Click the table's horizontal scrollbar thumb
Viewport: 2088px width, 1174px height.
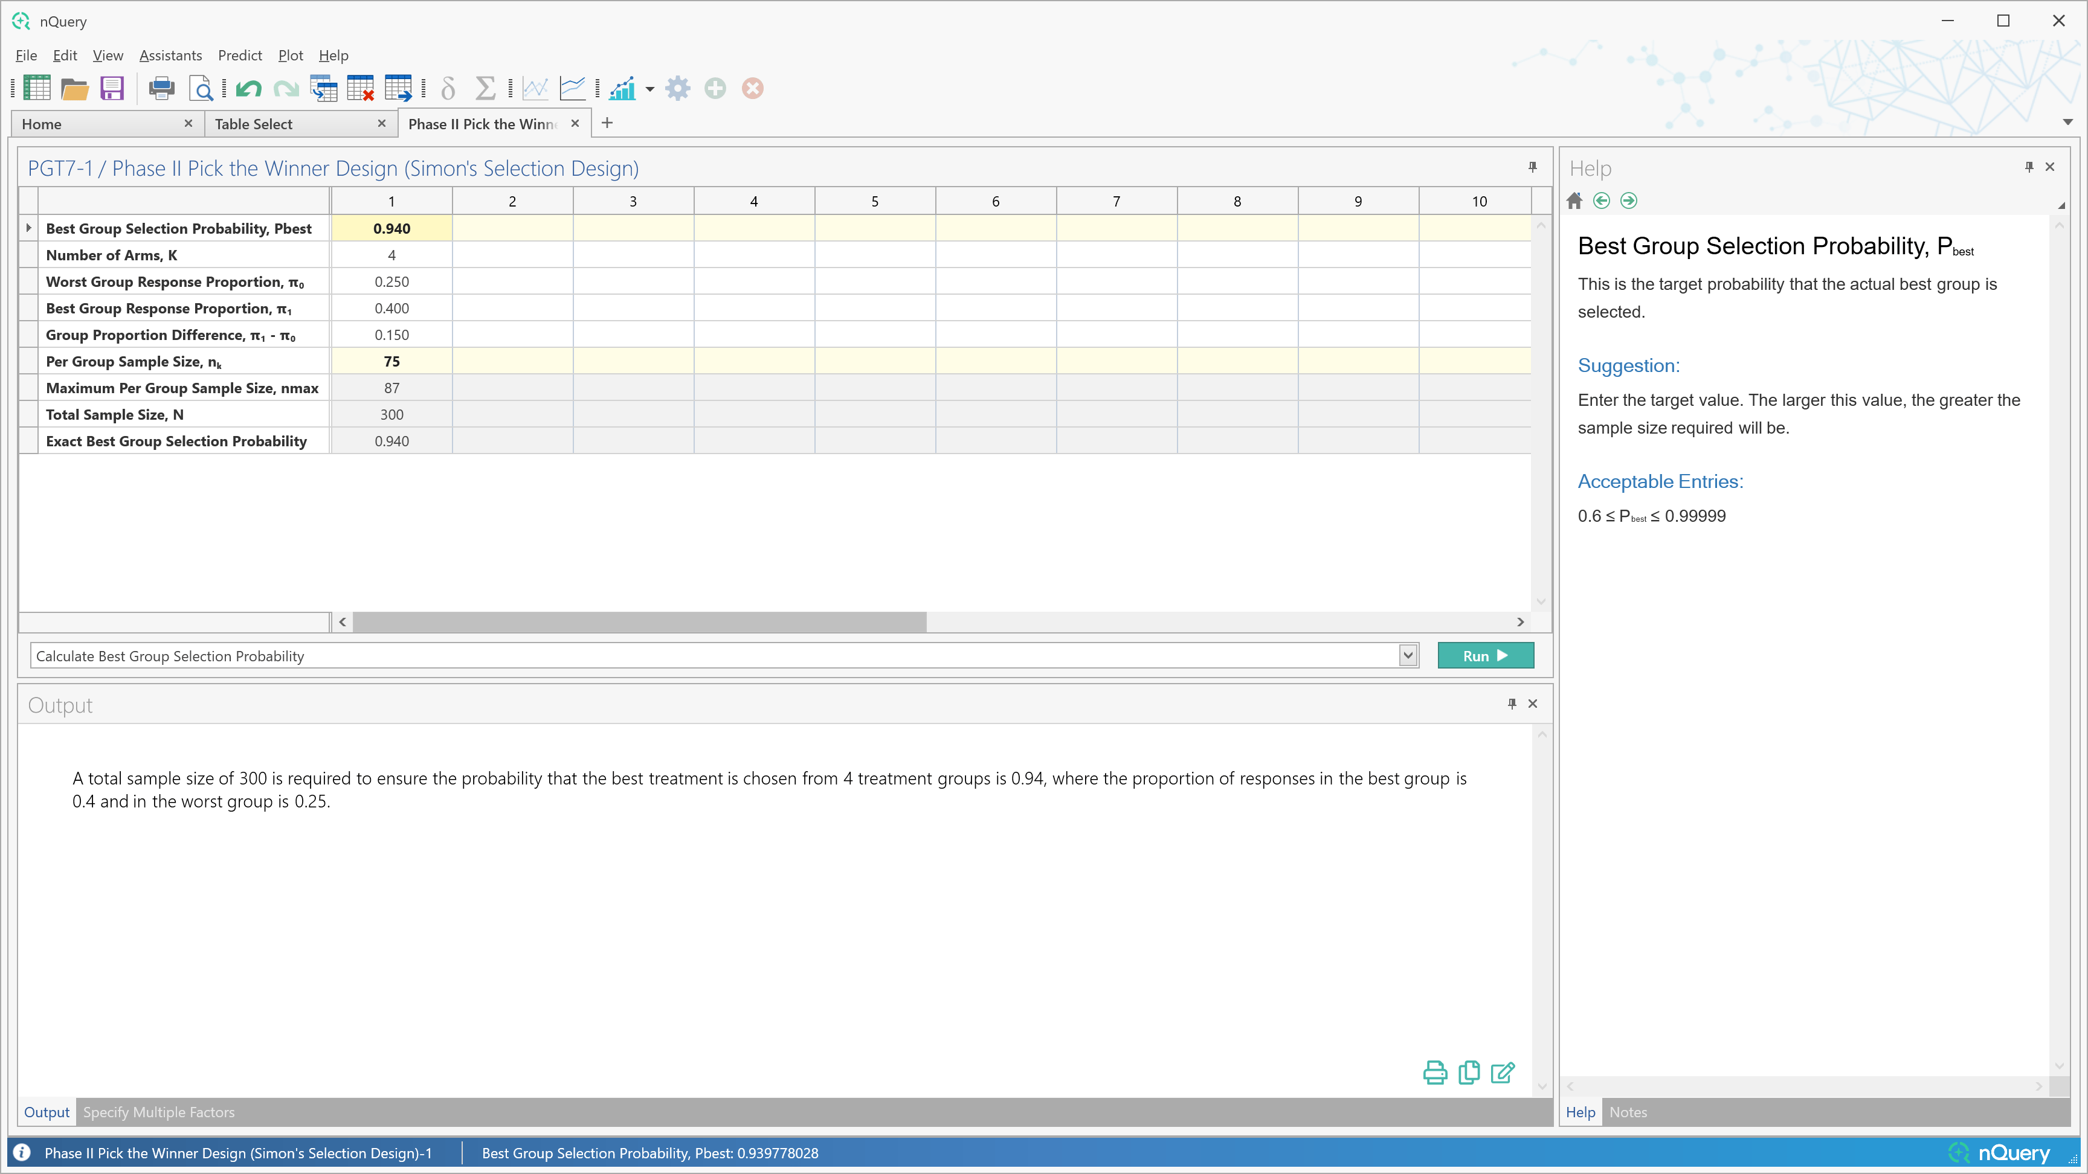(x=639, y=621)
